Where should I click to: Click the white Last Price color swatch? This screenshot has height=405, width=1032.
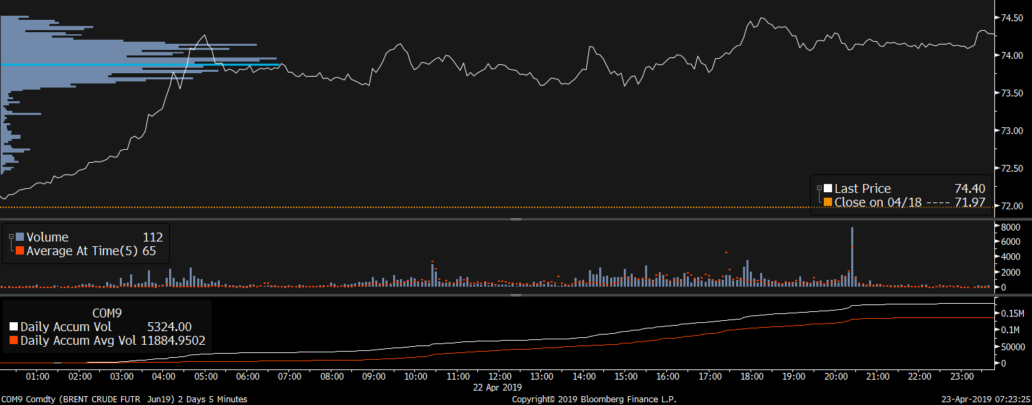[828, 189]
